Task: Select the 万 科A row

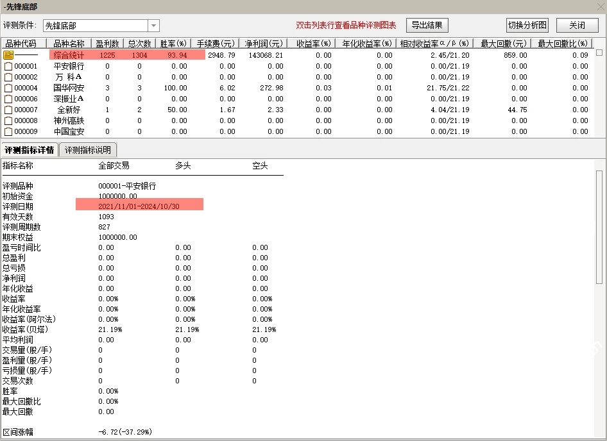Action: click(297, 77)
